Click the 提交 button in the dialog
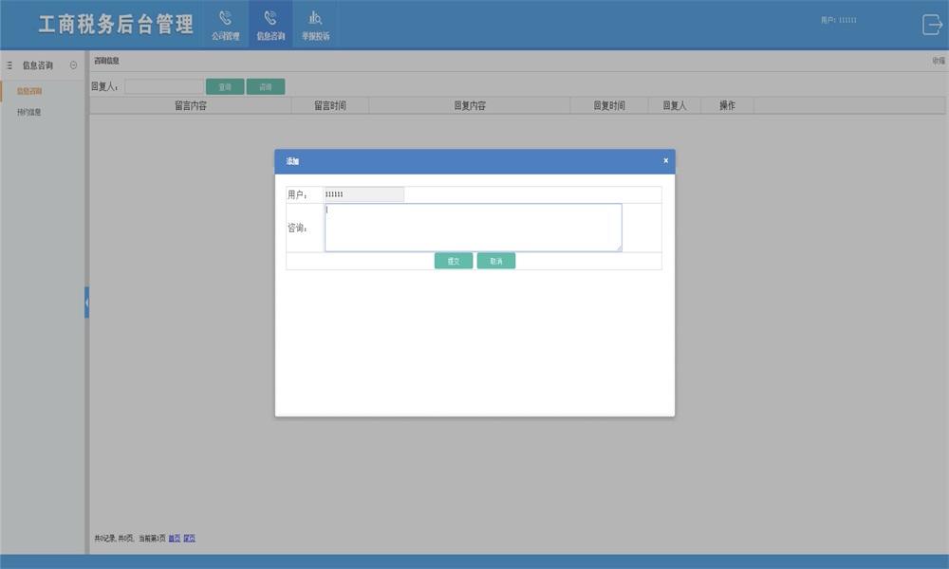Image resolution: width=949 pixels, height=569 pixels. tap(454, 261)
